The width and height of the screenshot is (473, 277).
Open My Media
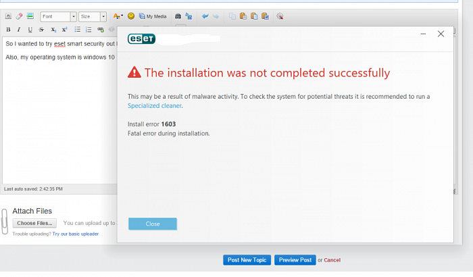153,16
